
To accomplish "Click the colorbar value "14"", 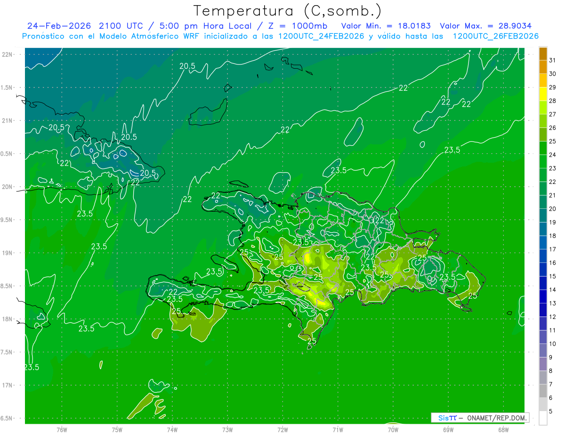I will click(x=552, y=290).
